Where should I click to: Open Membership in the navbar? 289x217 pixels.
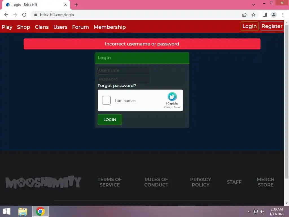point(110,27)
